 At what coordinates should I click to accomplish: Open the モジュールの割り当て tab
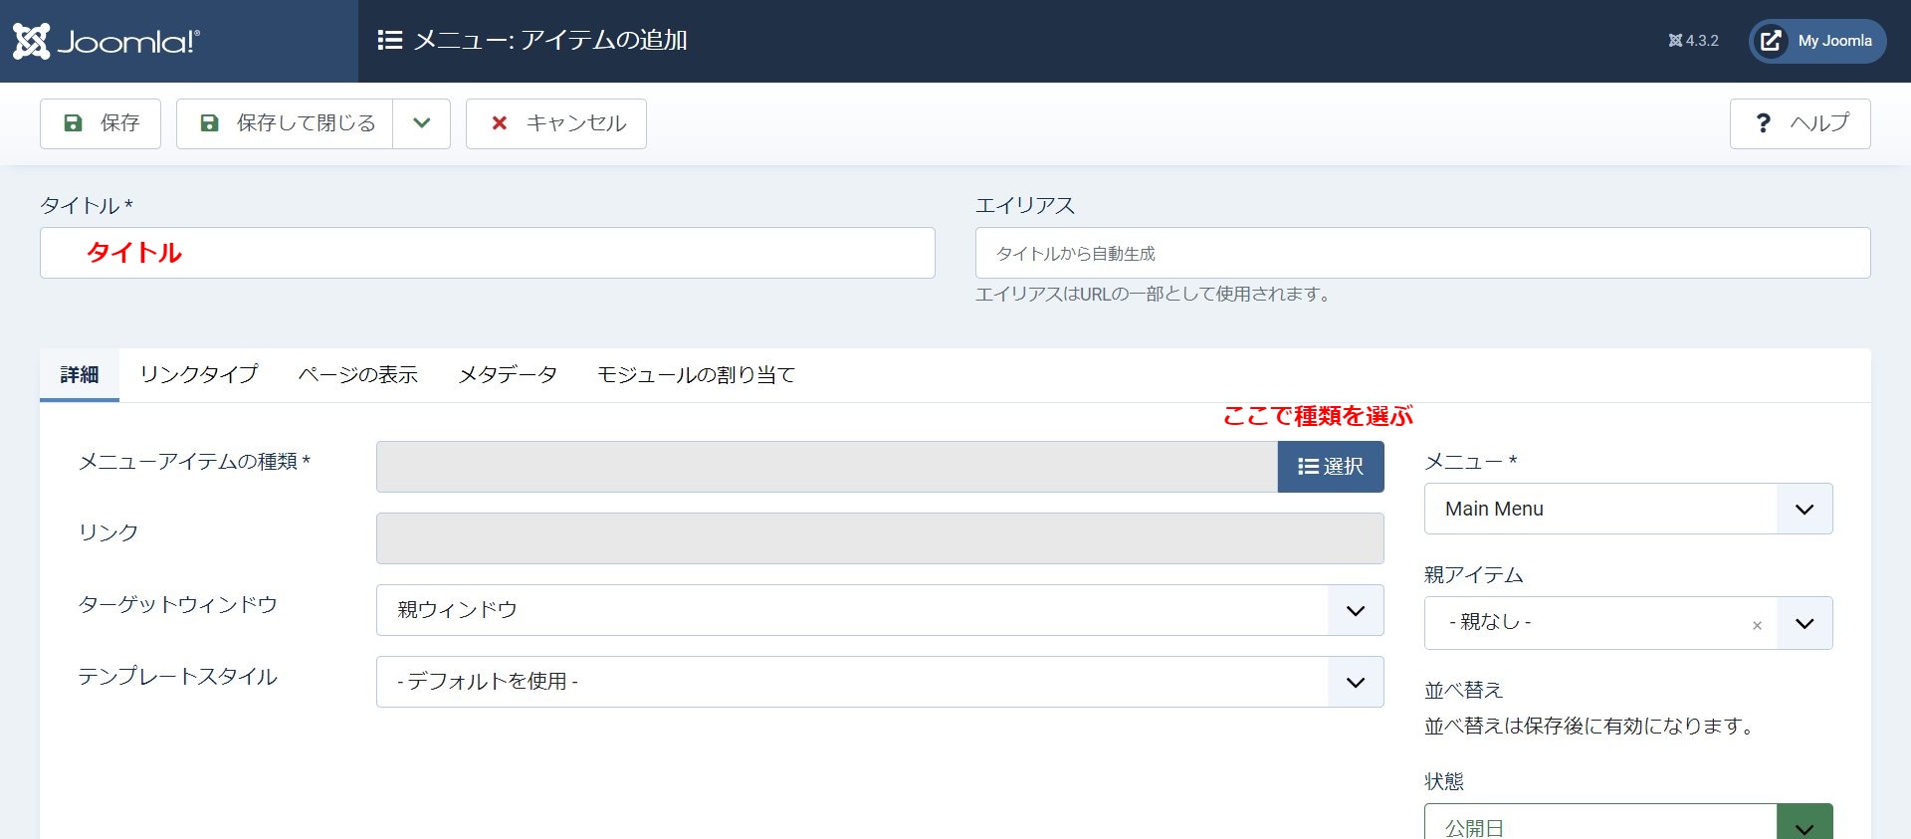[x=696, y=374]
